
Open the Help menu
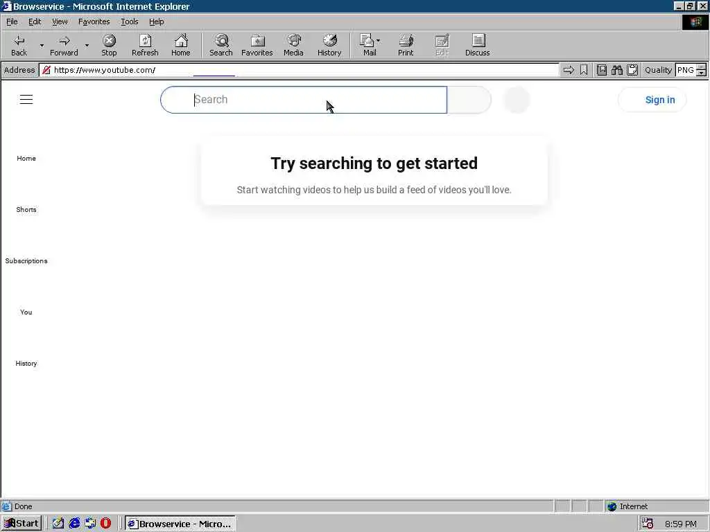click(x=156, y=21)
